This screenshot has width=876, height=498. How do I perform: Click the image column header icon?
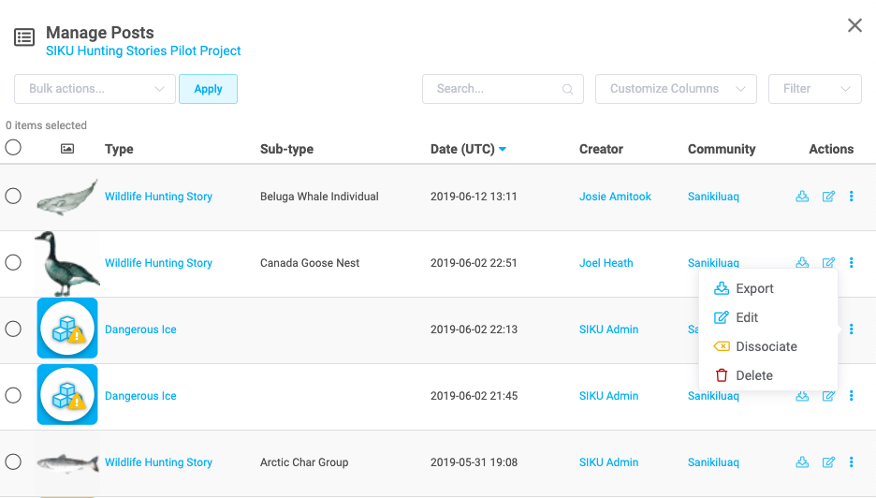click(x=67, y=149)
